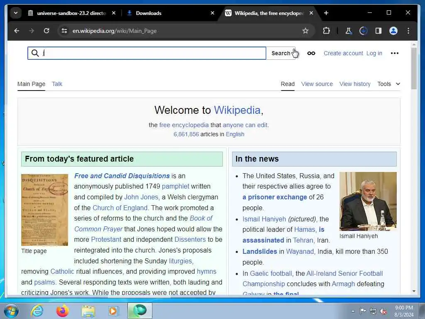Expand the Tools dropdown

point(388,84)
